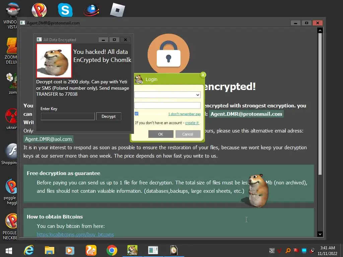The height and width of the screenshot is (257, 343).
Task: Open Windows Media Player taskbar icon
Action: (x=70, y=250)
